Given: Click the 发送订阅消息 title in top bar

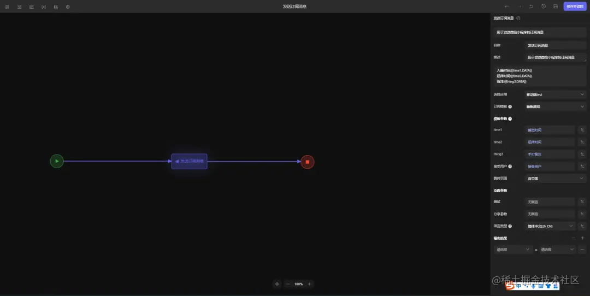Looking at the screenshot, I should (x=294, y=7).
